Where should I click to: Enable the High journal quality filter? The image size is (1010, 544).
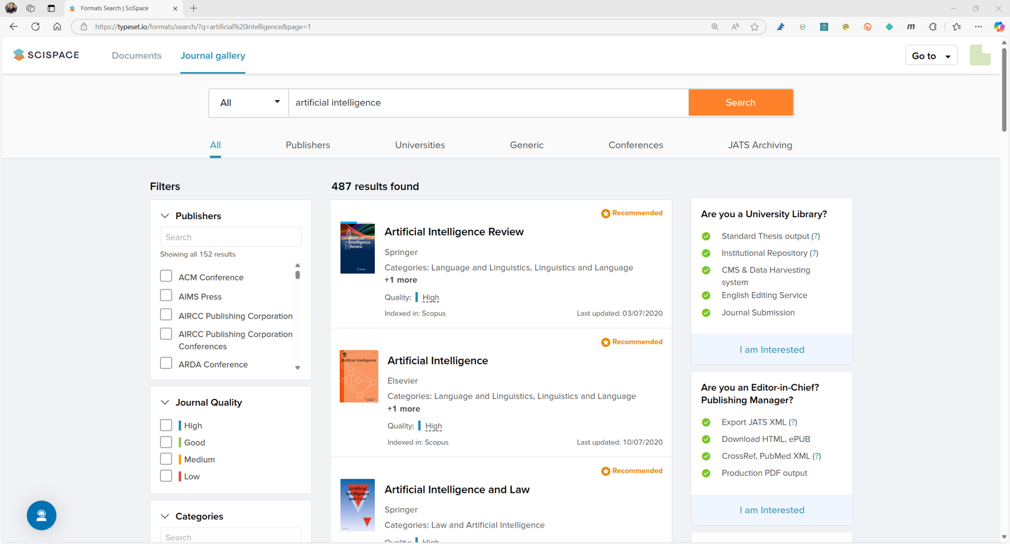coord(166,425)
